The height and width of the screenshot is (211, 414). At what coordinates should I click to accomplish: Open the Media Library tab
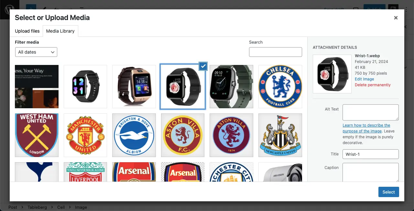[x=60, y=31]
